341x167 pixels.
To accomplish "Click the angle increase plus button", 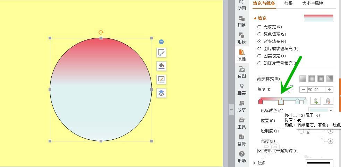I will [x=329, y=90].
